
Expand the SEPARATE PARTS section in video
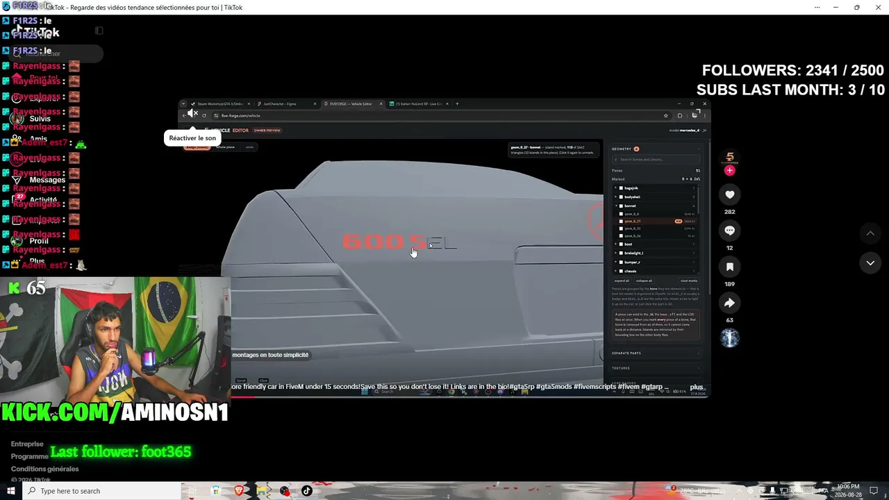click(x=656, y=353)
